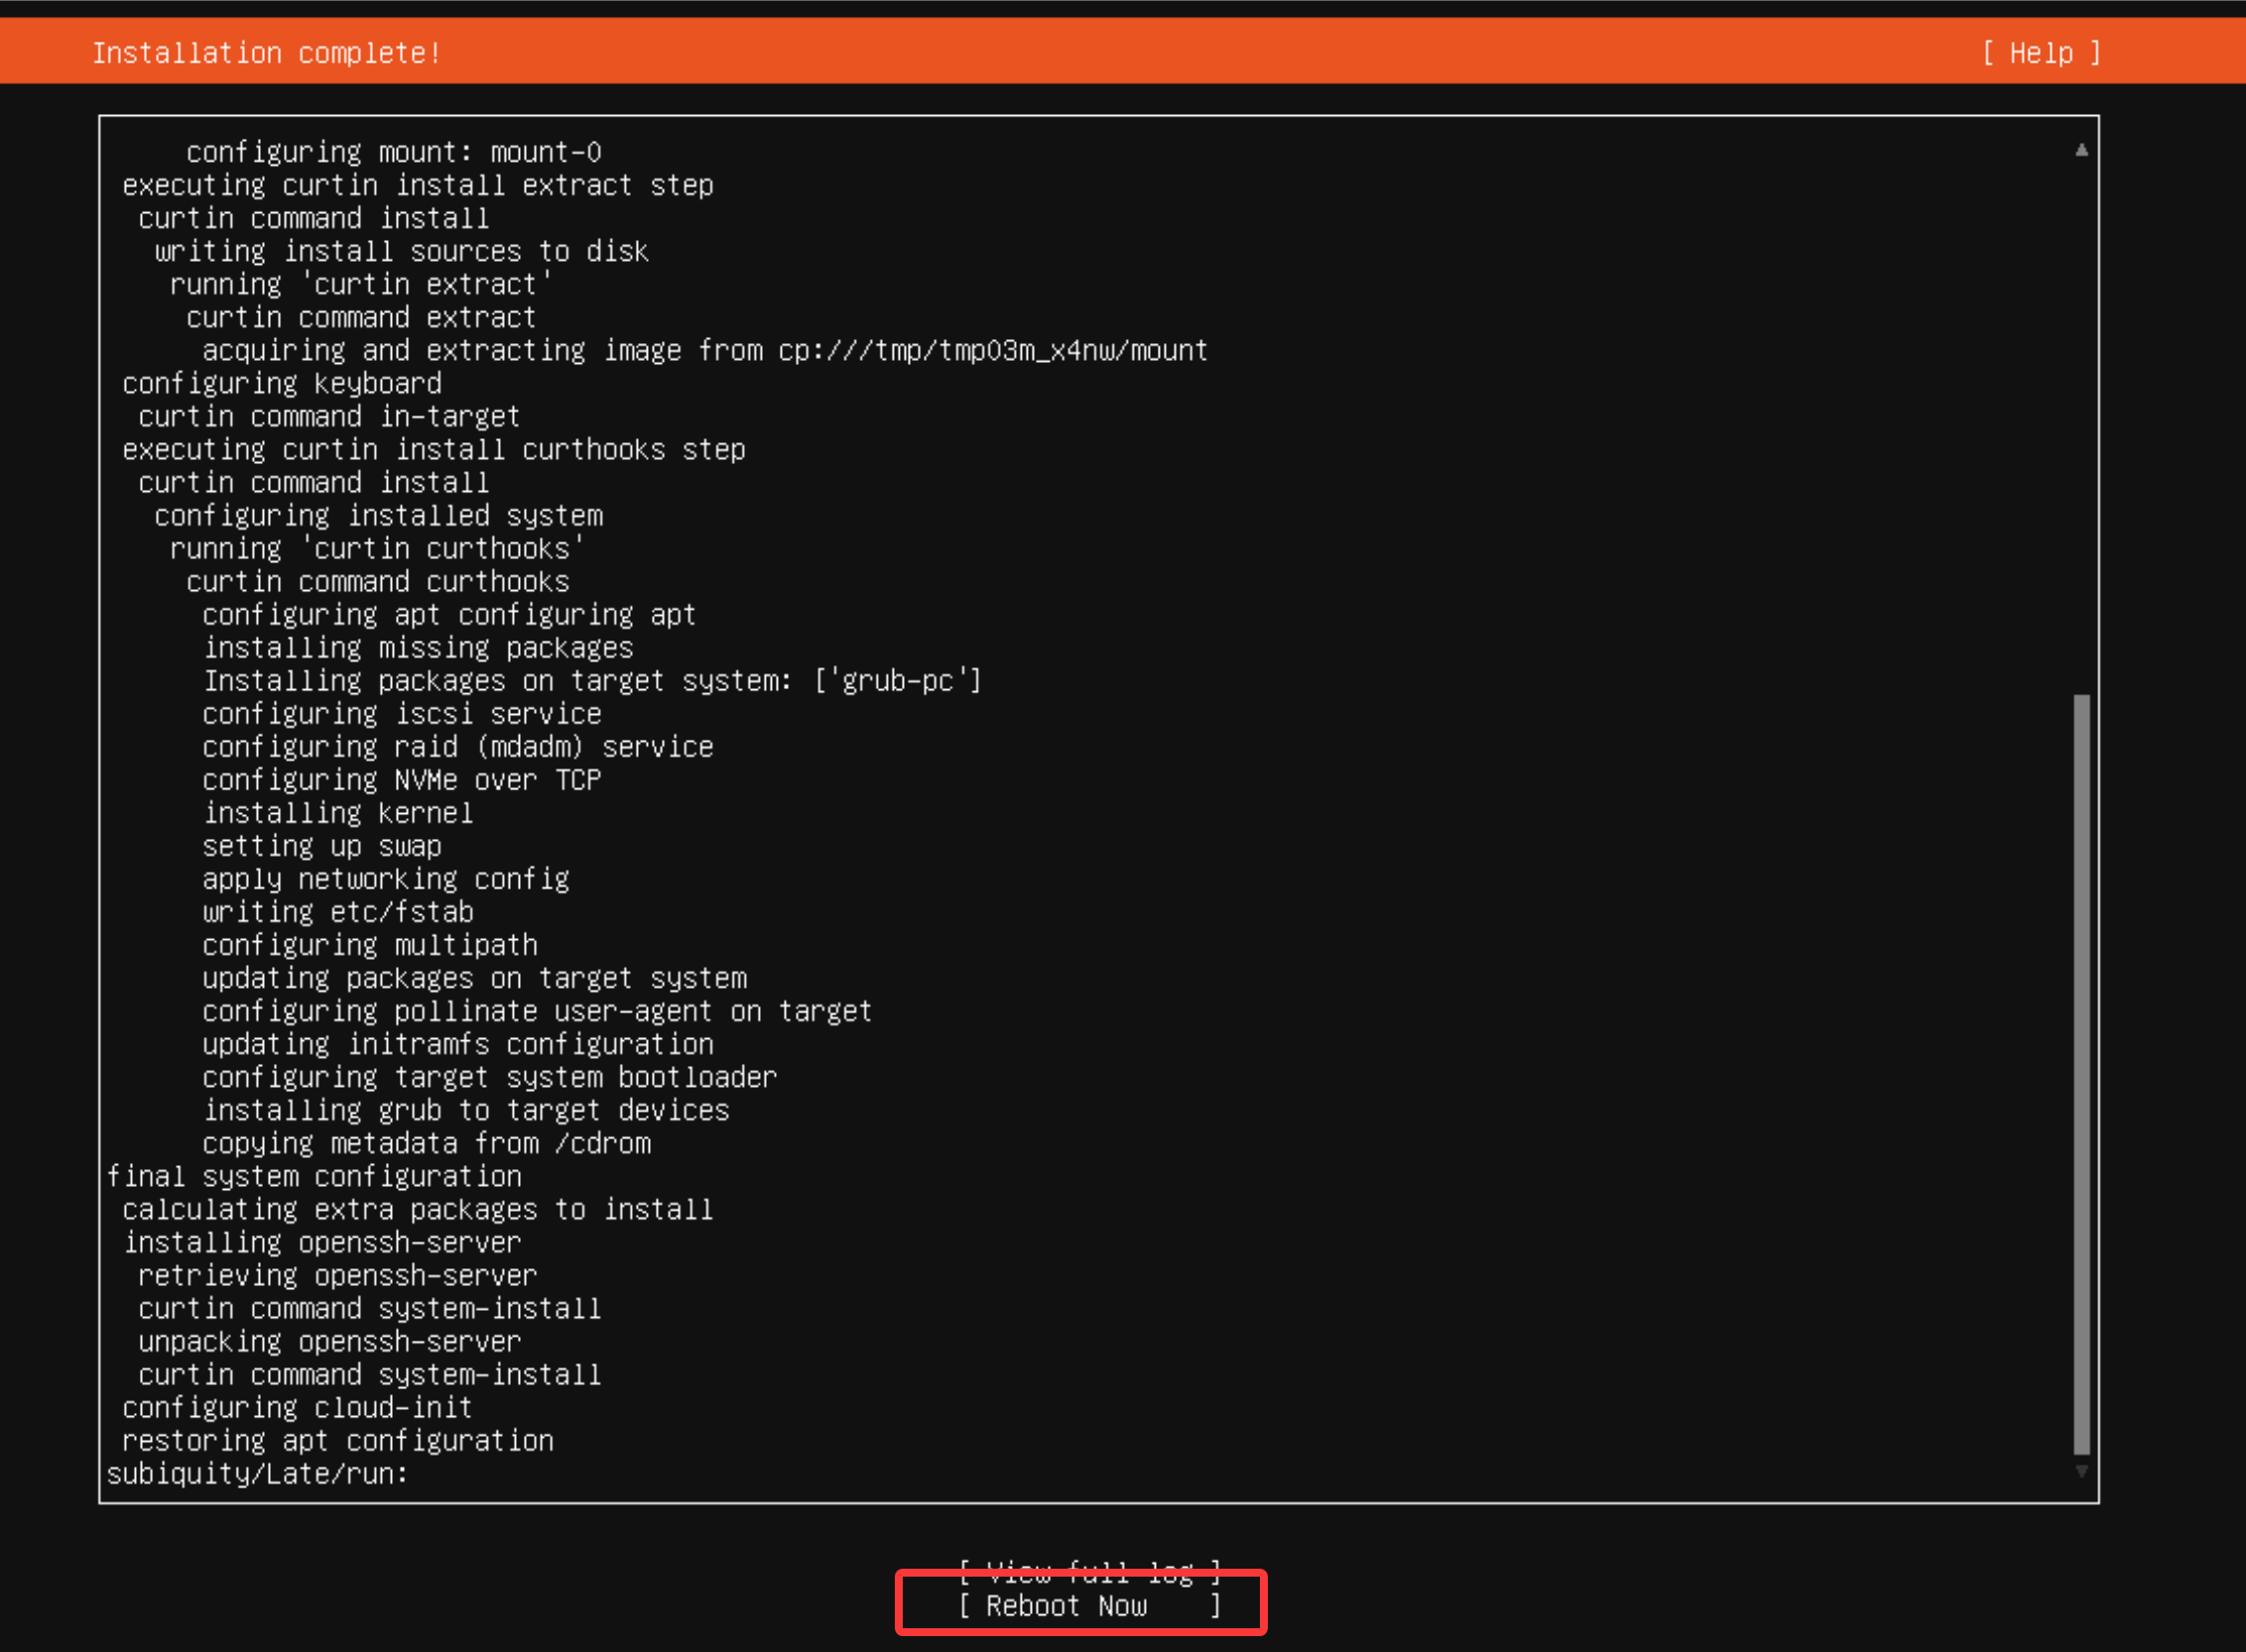Screen dimensions: 2246x1652
Task: Click the 'installing kernel' log line
Action: tap(337, 813)
